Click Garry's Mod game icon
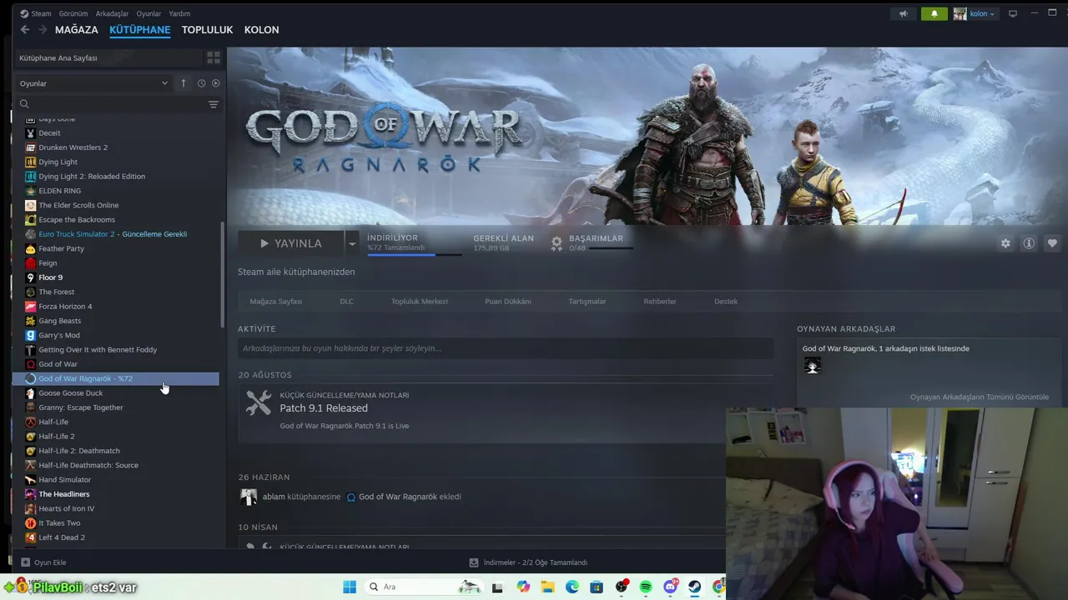Viewport: 1068px width, 600px height. tap(31, 335)
